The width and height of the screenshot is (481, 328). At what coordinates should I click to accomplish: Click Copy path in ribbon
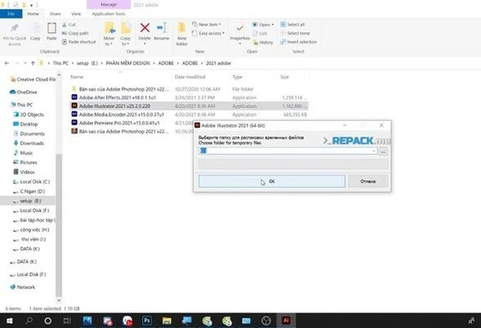75,33
